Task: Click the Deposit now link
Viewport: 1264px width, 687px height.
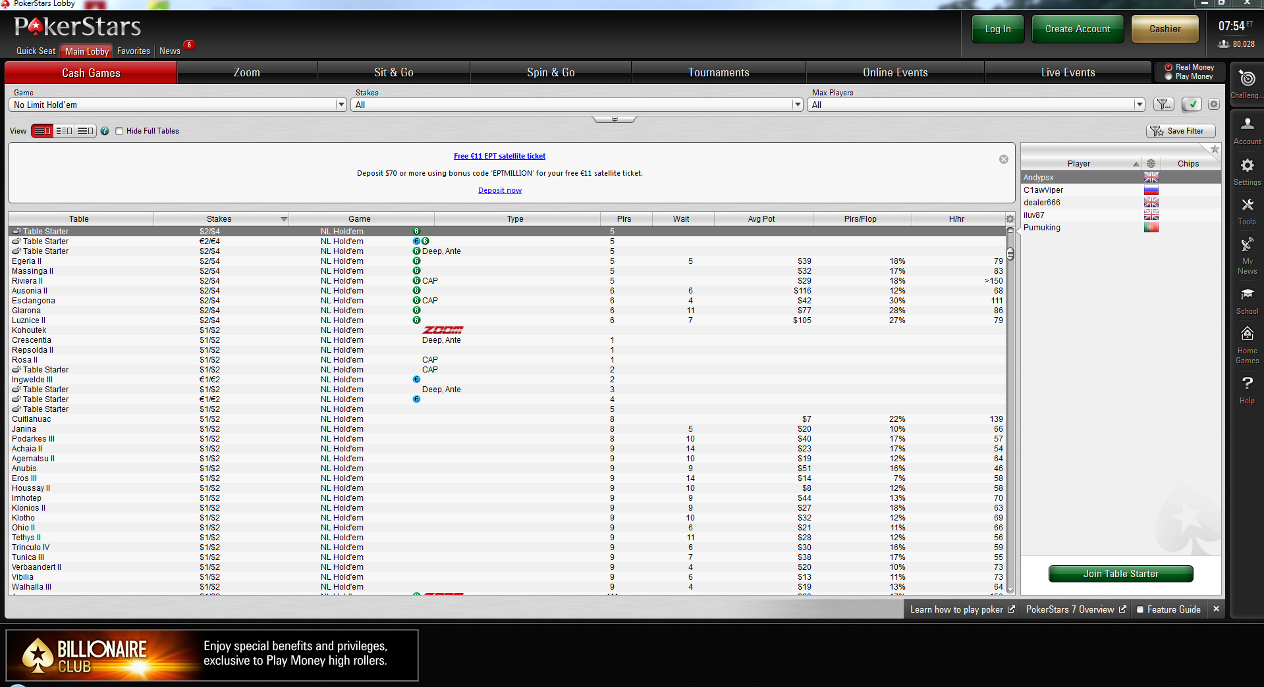Action: pyautogui.click(x=500, y=190)
